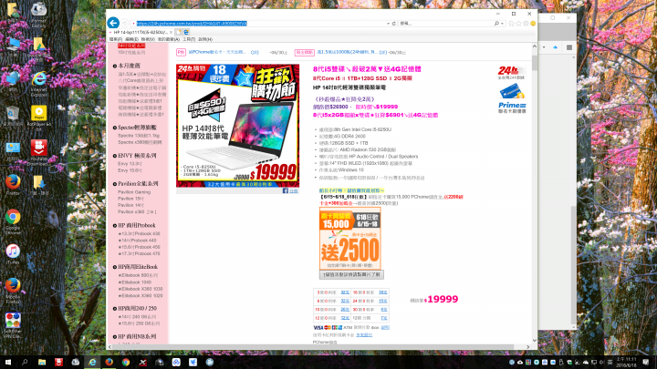
Task: Click the vertical scrollbar of the page
Action: [x=534, y=192]
